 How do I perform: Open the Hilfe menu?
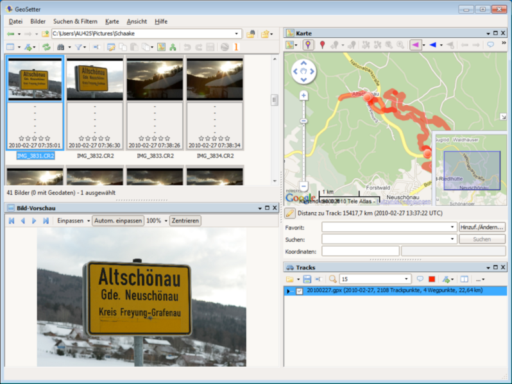161,22
